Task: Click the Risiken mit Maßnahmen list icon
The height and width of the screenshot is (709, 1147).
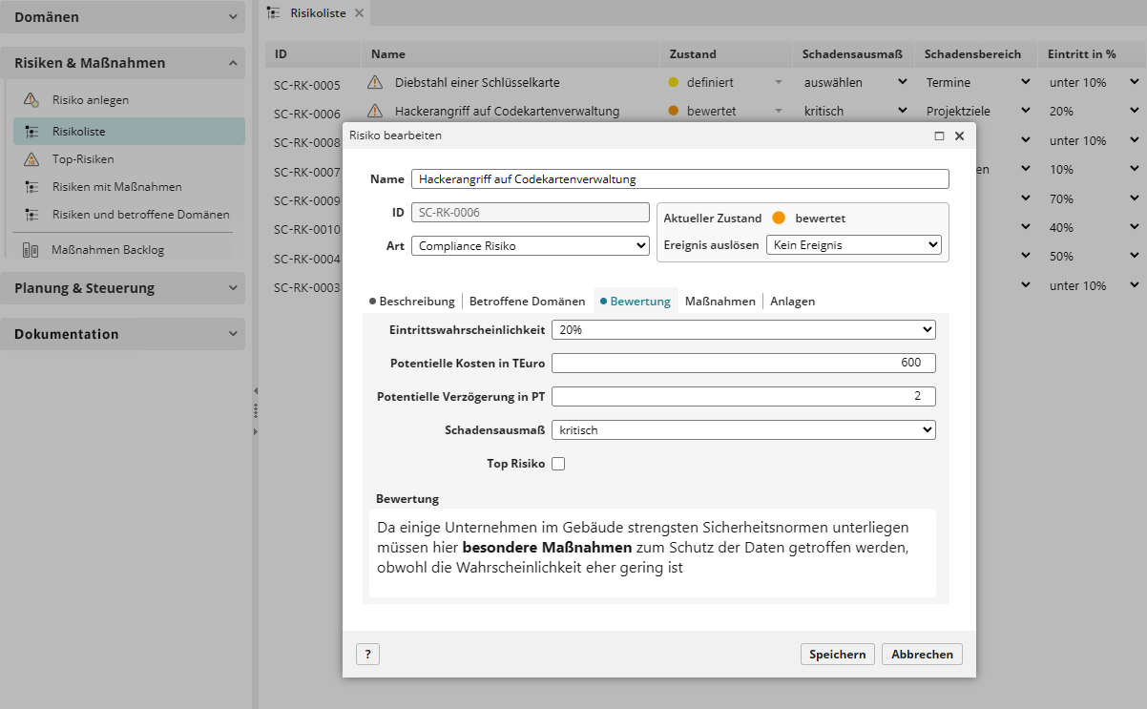Action: [31, 187]
